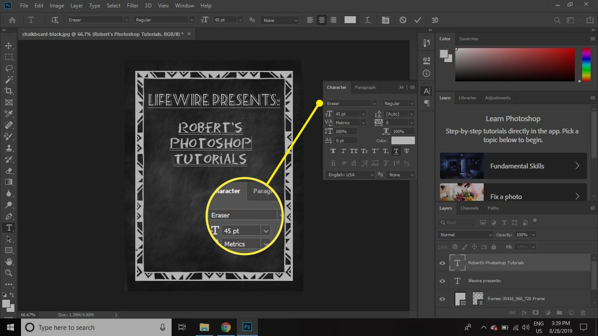This screenshot has height=336, width=598.
Task: Select the Clone Stamp tool
Action: coord(9,148)
